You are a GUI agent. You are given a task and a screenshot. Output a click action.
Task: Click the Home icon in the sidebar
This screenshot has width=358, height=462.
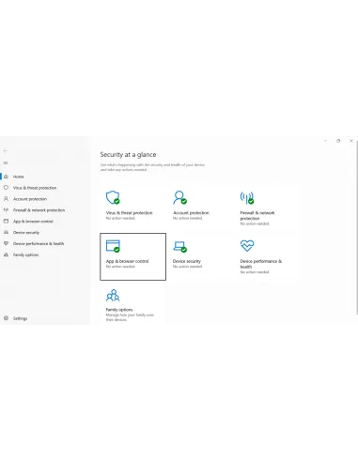6,177
